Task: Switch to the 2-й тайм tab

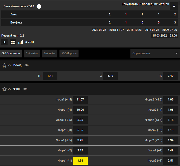Action: (50, 54)
